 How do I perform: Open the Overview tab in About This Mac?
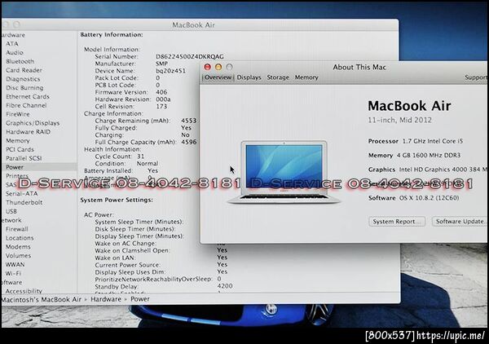click(x=218, y=77)
